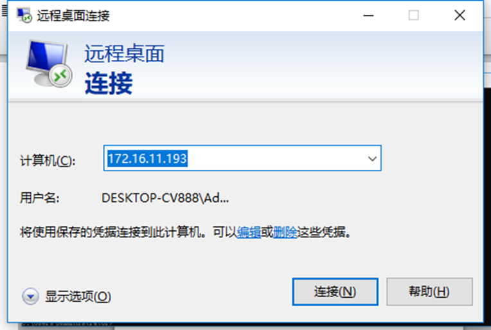Click the 远程桌面 banner heading
Image resolution: width=491 pixels, height=330 pixels.
(124, 53)
